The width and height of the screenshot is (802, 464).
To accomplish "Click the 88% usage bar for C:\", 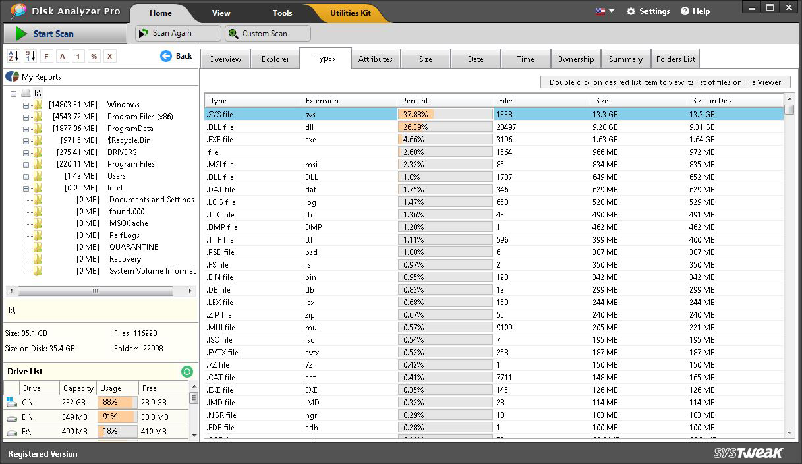I will 117,402.
